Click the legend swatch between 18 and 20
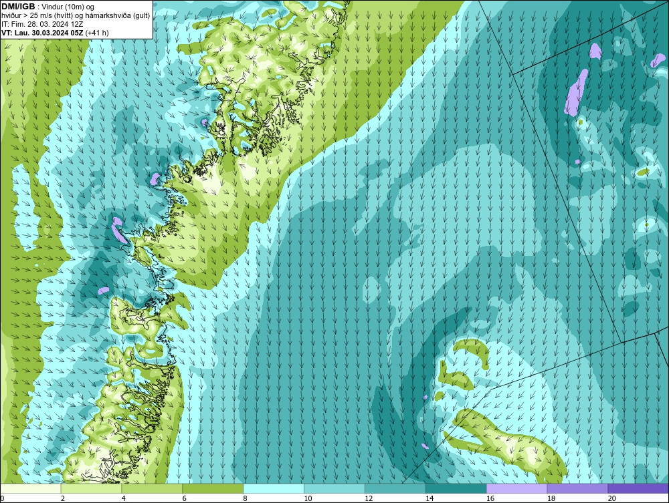The height and width of the screenshot is (503, 669). click(x=578, y=488)
